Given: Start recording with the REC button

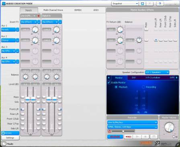Looking at the screenshot, I should [x=129, y=137].
